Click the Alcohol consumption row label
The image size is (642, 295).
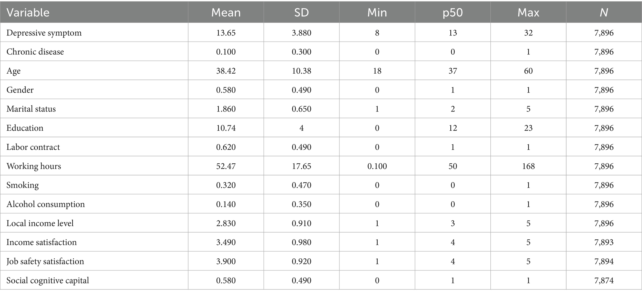point(46,204)
